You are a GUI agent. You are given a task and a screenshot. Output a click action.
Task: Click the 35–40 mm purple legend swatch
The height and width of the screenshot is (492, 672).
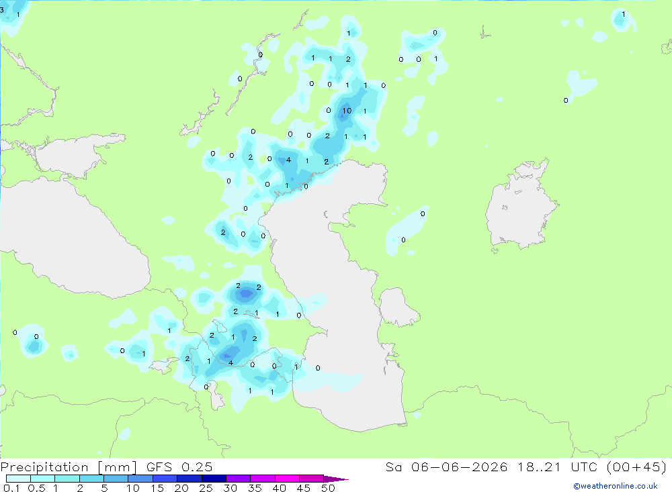tap(263, 479)
